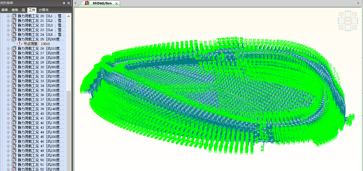Click the TOP view button in navigation cube
The image size is (363, 171).
coord(348,21)
